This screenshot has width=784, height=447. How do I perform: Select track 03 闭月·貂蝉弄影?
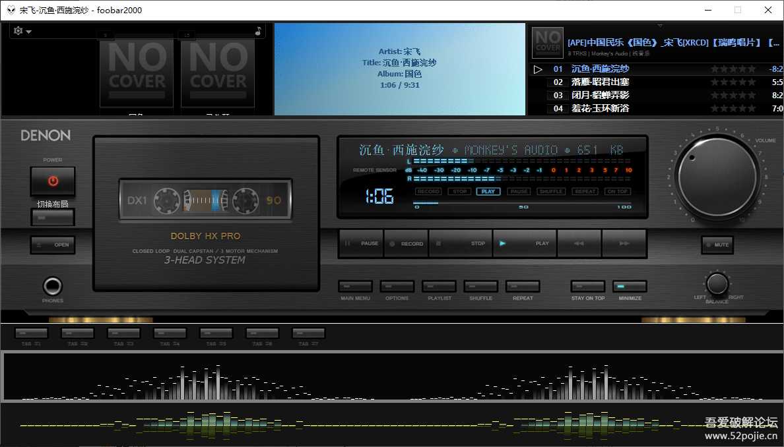pyautogui.click(x=656, y=95)
